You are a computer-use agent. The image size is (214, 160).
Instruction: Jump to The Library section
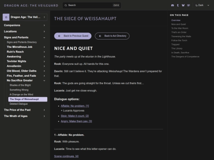(x=177, y=49)
